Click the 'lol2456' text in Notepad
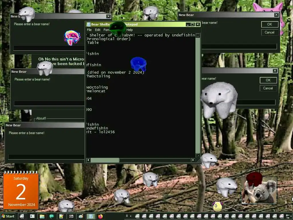This screenshot has height=220, width=293. click(107, 132)
